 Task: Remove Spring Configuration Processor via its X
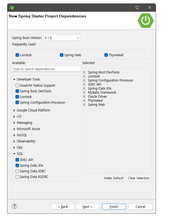click(84, 80)
